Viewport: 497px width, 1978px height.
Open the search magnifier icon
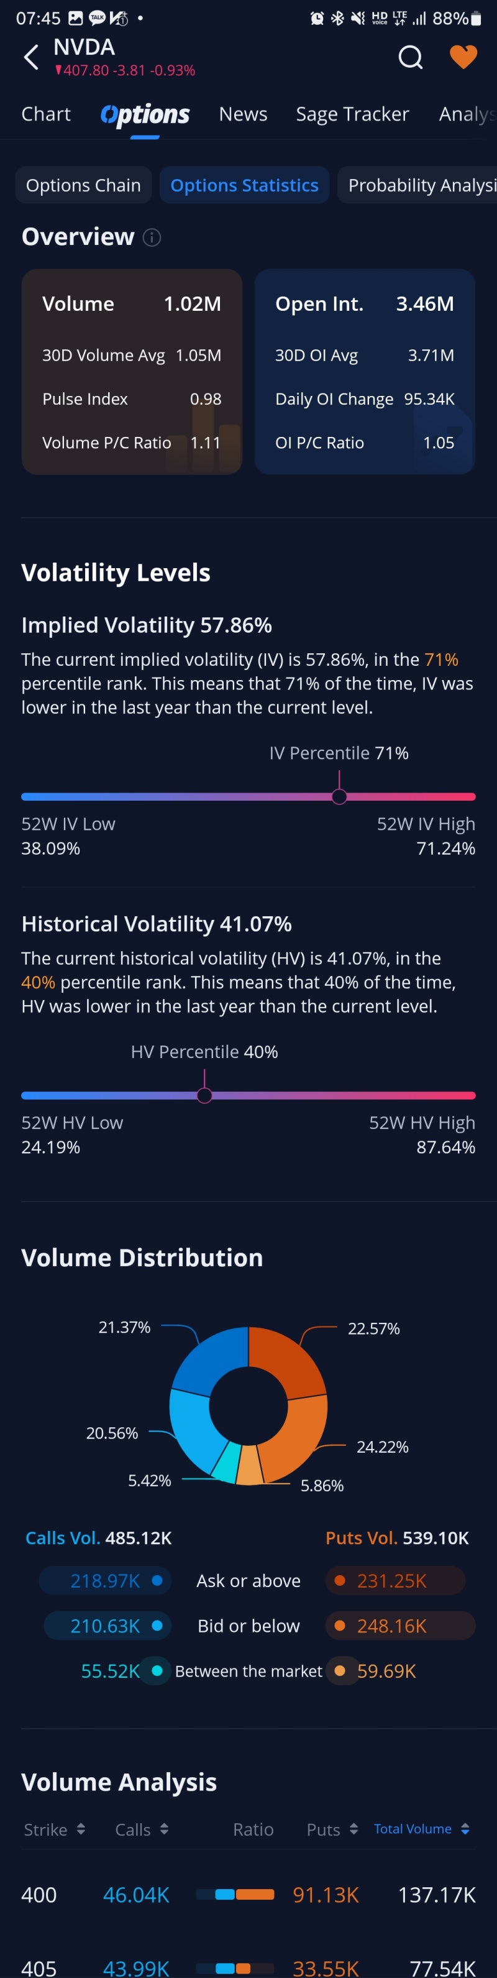pyautogui.click(x=410, y=58)
